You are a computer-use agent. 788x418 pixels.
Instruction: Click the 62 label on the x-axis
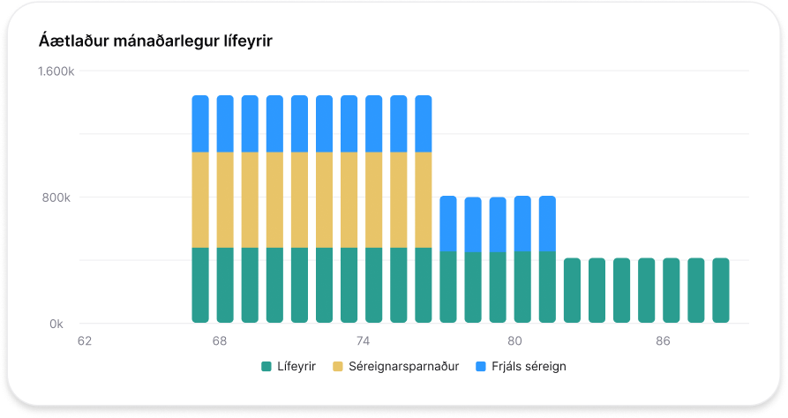[85, 341]
